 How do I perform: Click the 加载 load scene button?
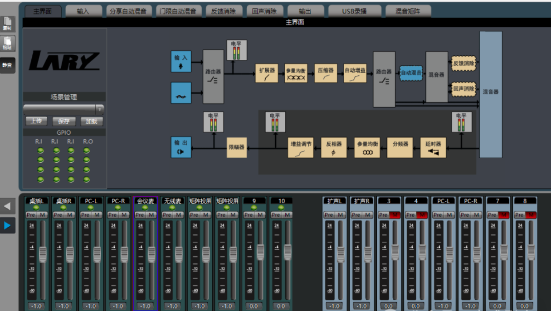92,121
